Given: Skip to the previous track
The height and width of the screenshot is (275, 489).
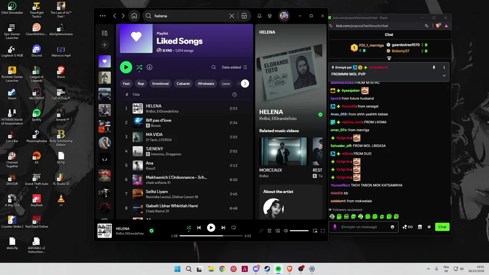Looking at the screenshot, I should click(x=199, y=228).
